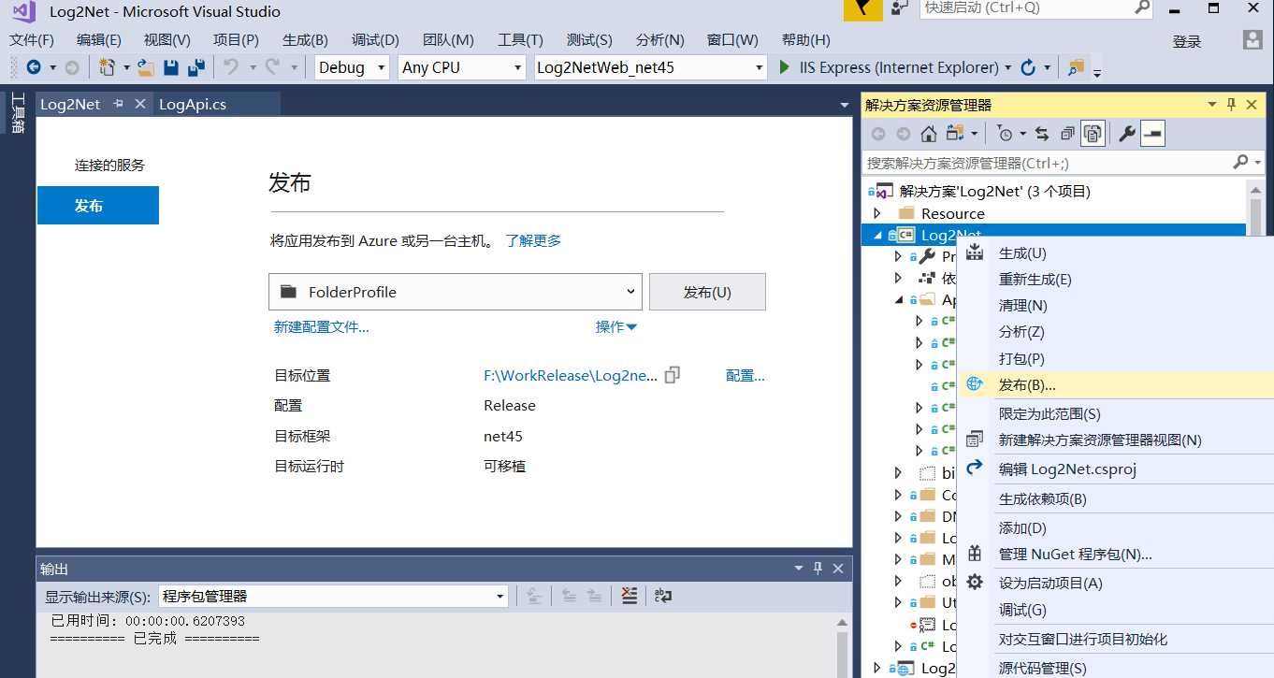The image size is (1274, 678).
Task: Open the FolderProfile publish profile dropdown
Action: tap(455, 292)
